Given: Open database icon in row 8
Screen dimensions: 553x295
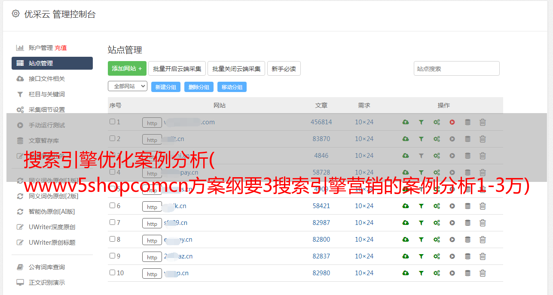Looking at the screenshot, I should (x=467, y=240).
